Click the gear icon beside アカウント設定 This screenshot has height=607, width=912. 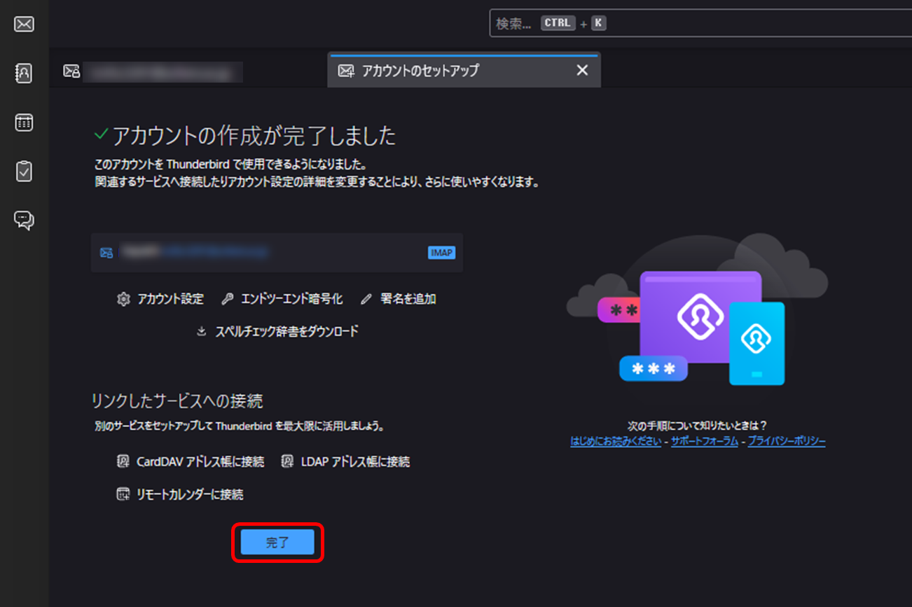[123, 299]
